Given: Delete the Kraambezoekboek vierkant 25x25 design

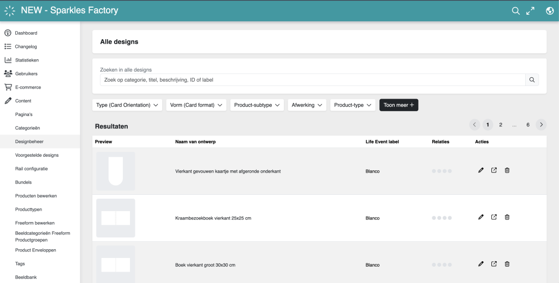Looking at the screenshot, I should (x=507, y=217).
